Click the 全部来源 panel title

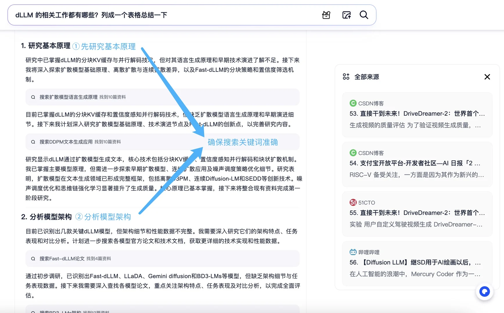click(x=367, y=77)
